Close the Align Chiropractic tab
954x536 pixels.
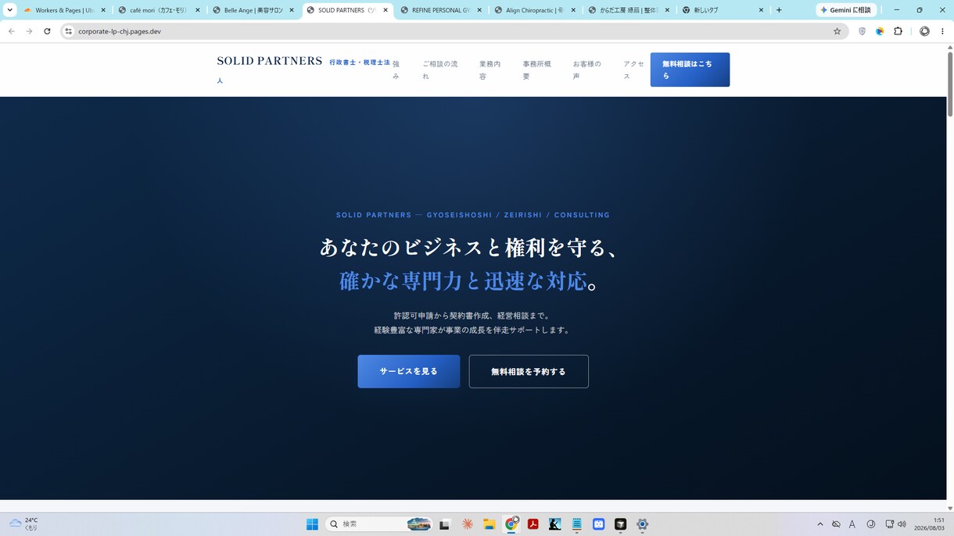click(x=573, y=10)
